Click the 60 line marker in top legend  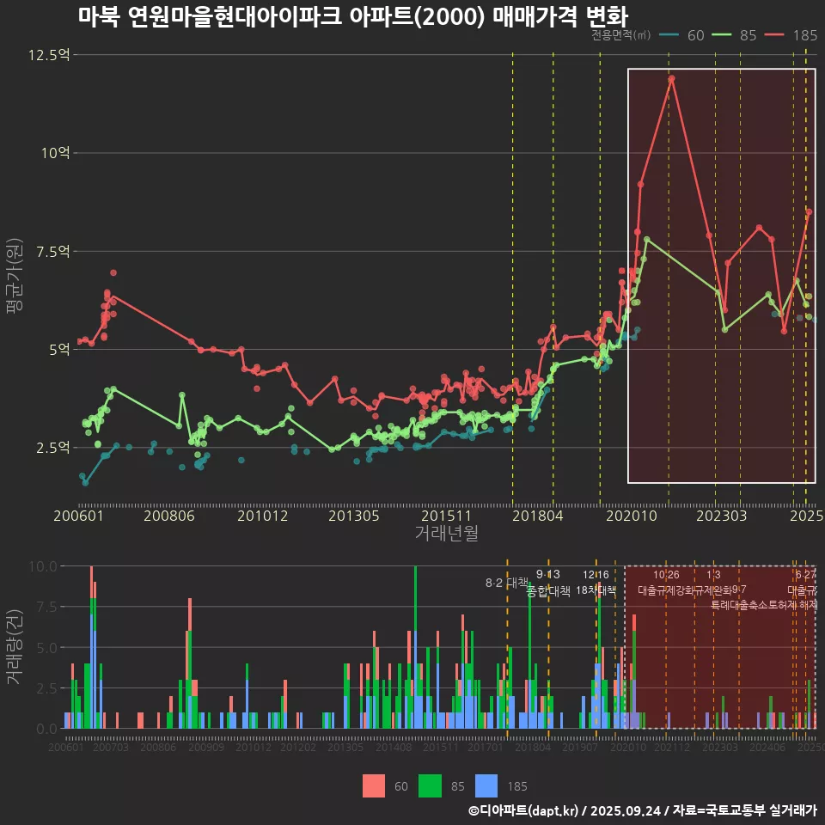click(670, 35)
